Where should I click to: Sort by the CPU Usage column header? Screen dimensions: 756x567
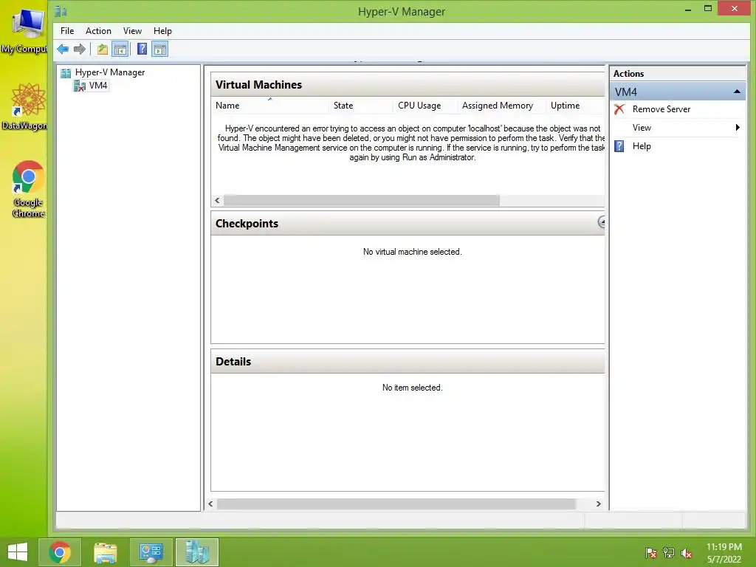[425, 106]
